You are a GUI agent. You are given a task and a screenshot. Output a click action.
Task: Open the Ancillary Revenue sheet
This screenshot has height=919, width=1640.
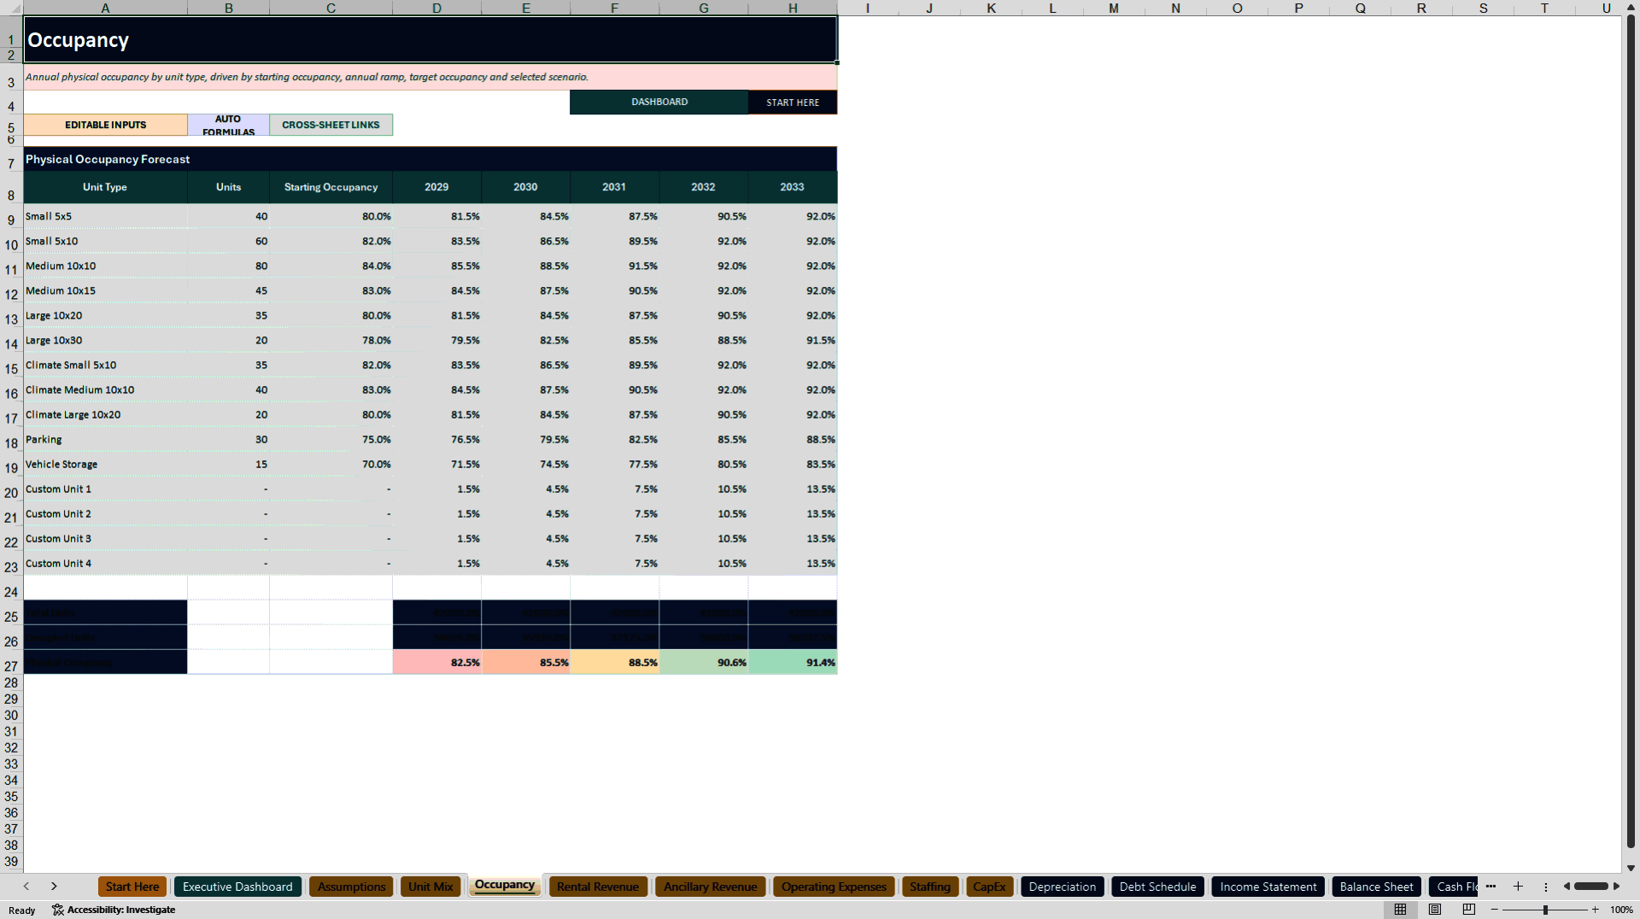point(711,887)
